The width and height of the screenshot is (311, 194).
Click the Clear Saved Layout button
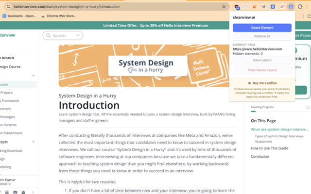click(x=262, y=70)
